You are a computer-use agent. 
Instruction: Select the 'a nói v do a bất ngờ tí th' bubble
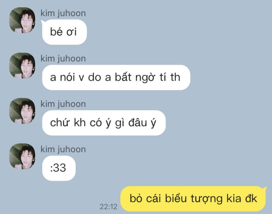point(116,78)
